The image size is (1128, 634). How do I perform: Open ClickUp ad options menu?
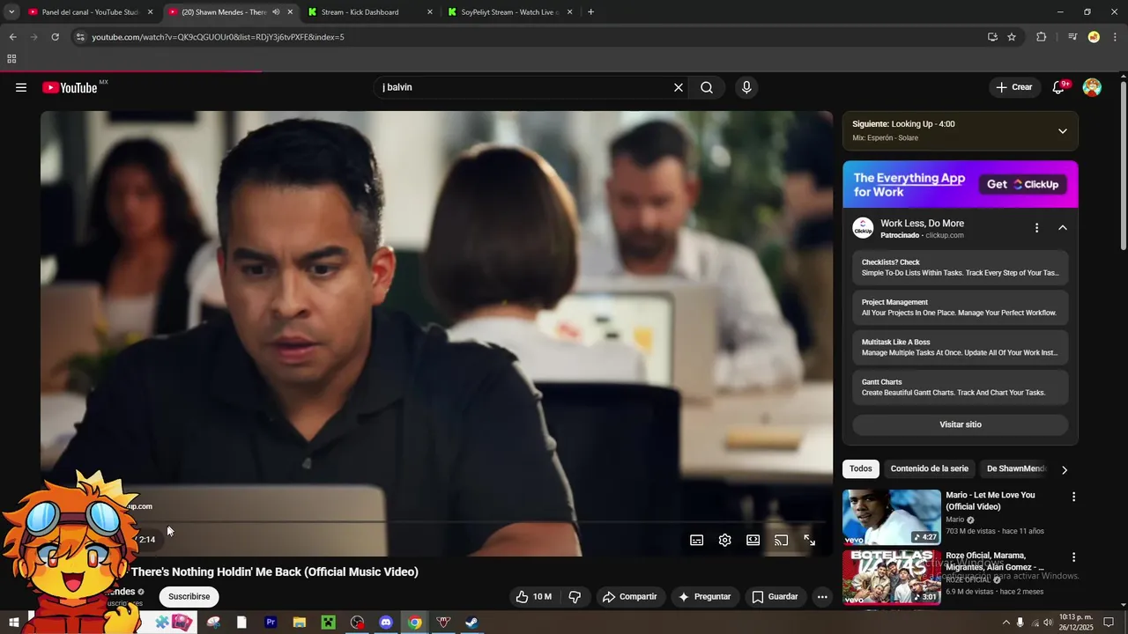point(1036,228)
